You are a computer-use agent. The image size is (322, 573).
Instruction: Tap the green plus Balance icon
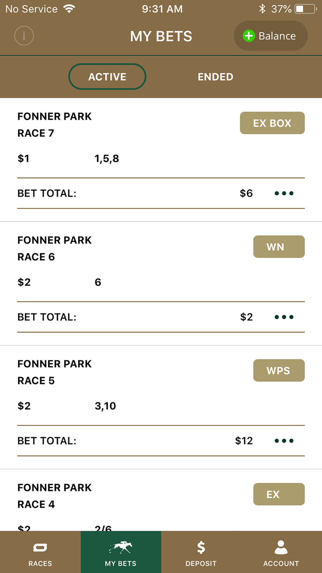249,36
